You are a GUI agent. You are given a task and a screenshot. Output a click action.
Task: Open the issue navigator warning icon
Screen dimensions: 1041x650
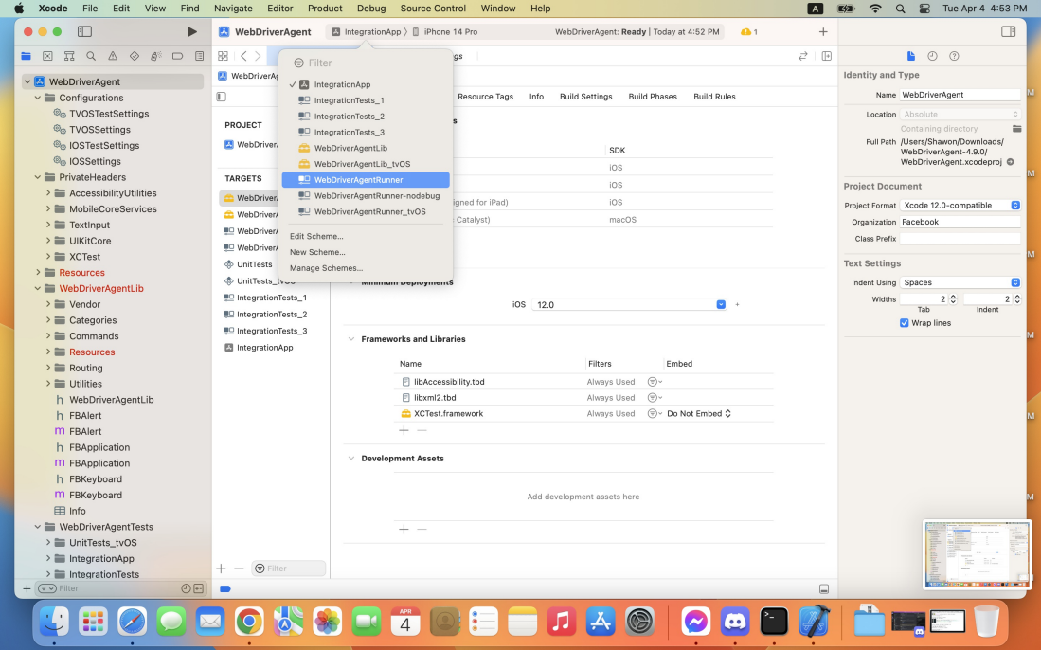[113, 57]
